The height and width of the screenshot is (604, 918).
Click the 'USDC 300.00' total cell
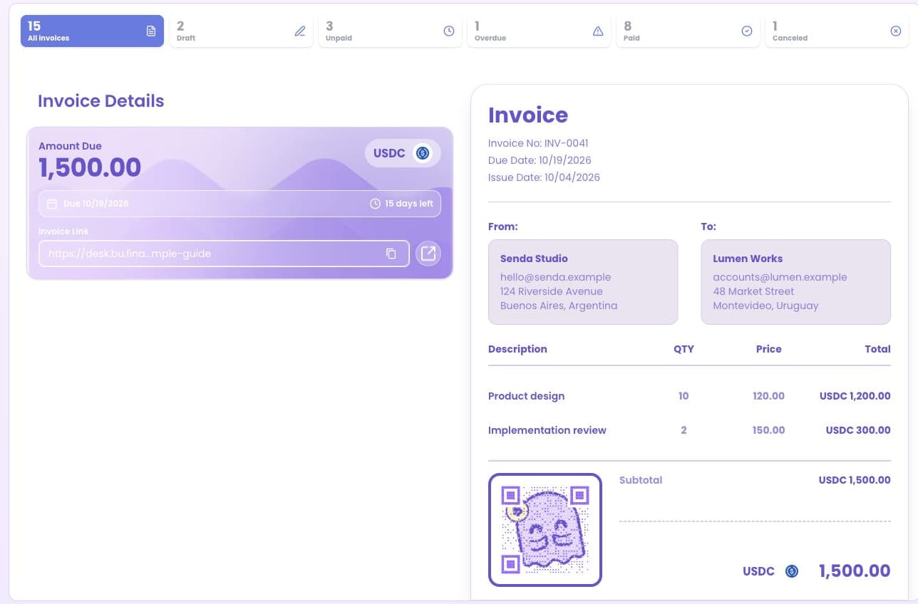click(858, 430)
